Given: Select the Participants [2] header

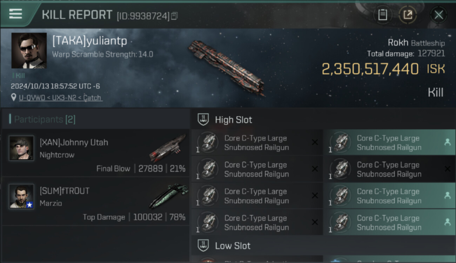Looking at the screenshot, I should 45,119.
